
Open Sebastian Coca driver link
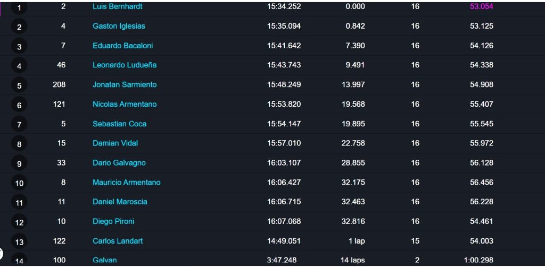119,124
